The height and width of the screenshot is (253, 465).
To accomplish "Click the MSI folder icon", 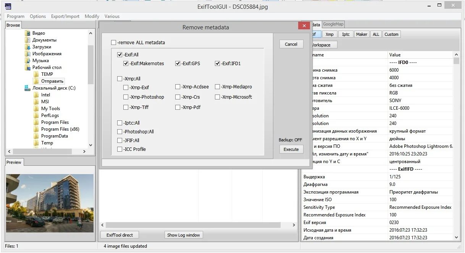I will [x=36, y=102].
